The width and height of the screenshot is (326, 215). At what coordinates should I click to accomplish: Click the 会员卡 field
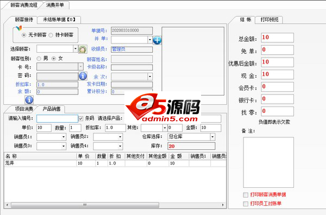(277, 87)
